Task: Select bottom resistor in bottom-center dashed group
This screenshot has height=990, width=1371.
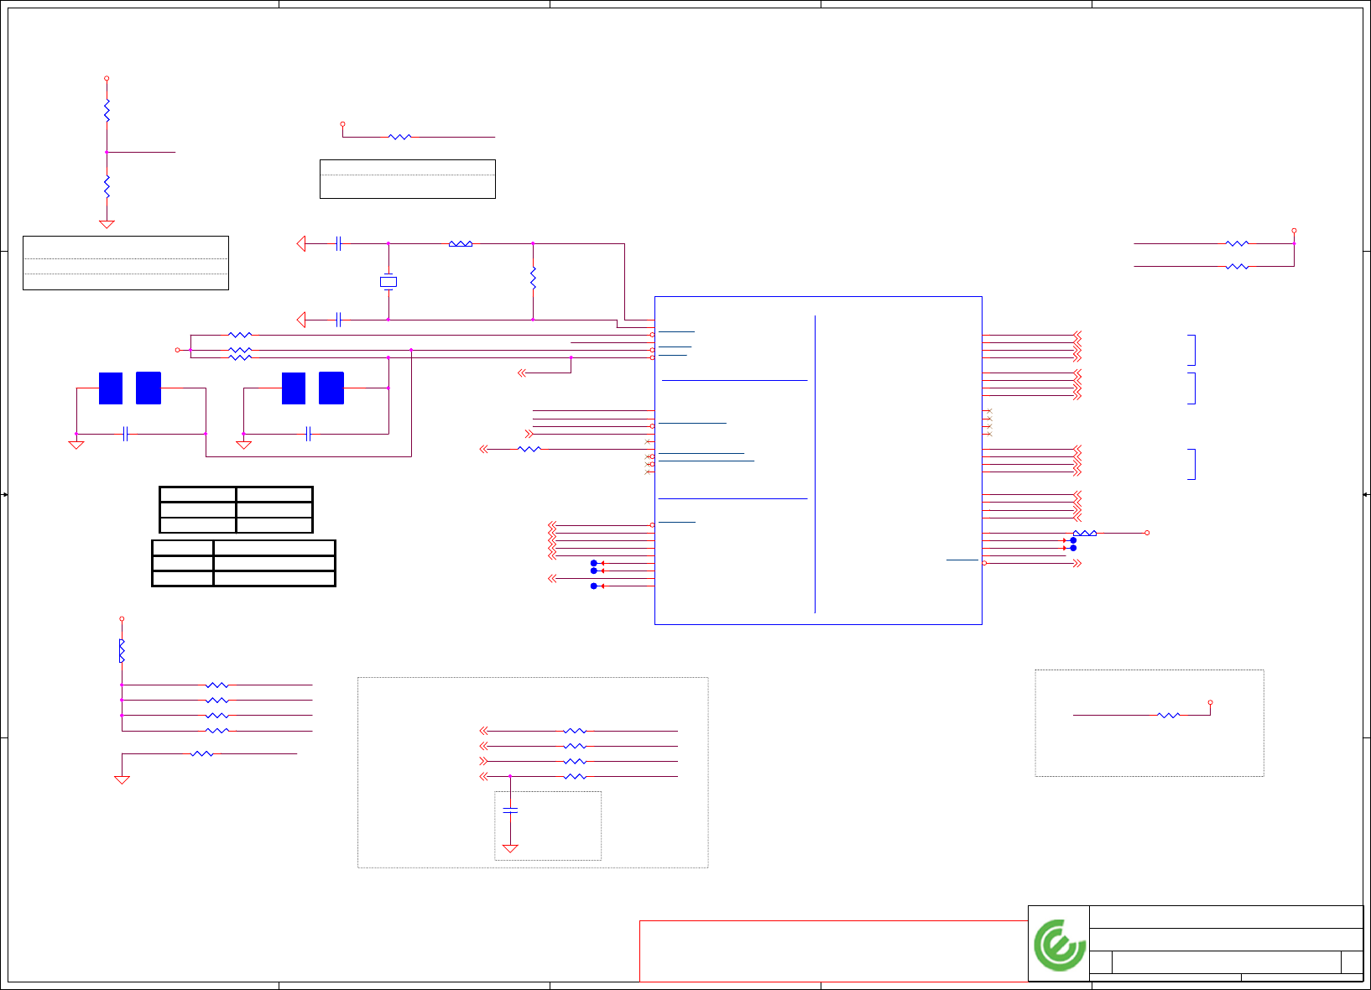Action: coord(575,777)
